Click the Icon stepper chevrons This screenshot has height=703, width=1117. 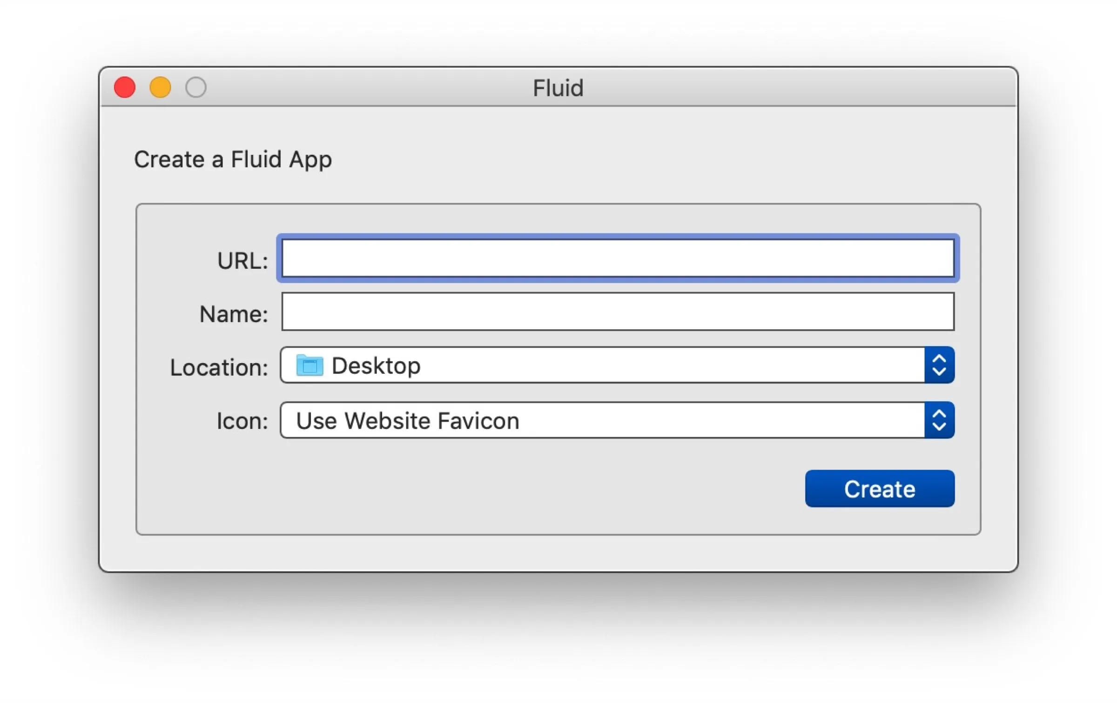(x=940, y=420)
